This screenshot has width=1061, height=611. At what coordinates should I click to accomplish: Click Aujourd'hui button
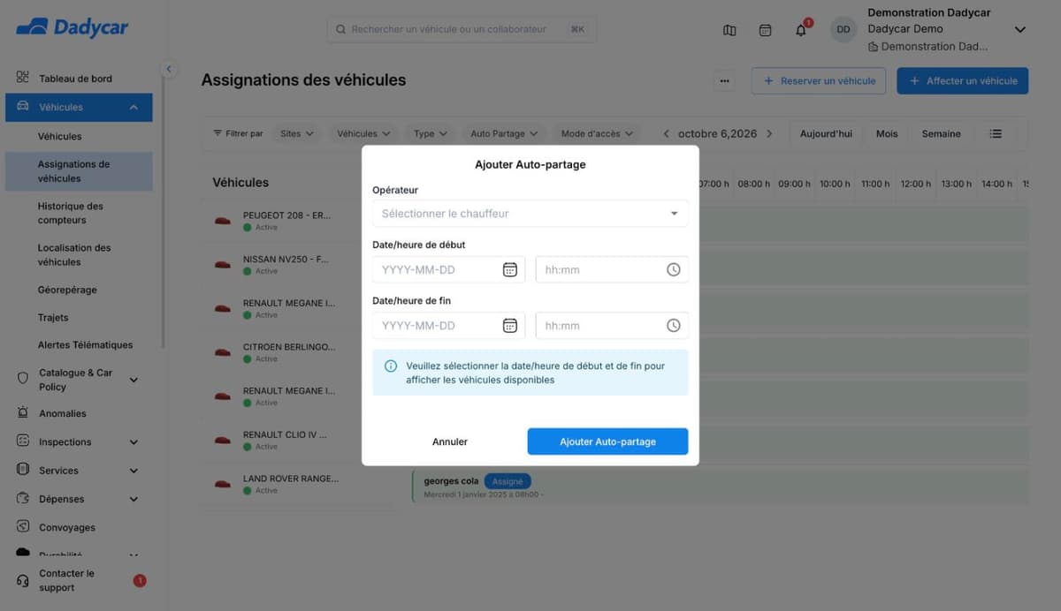point(826,134)
